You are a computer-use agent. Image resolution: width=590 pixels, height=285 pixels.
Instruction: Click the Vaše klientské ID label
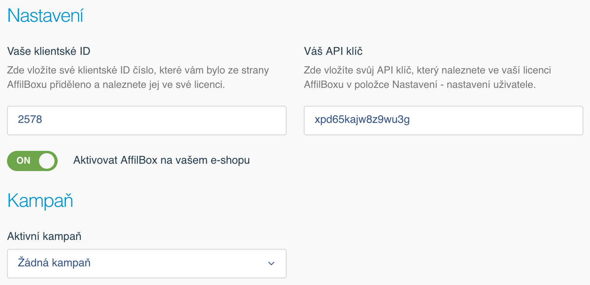(x=48, y=51)
